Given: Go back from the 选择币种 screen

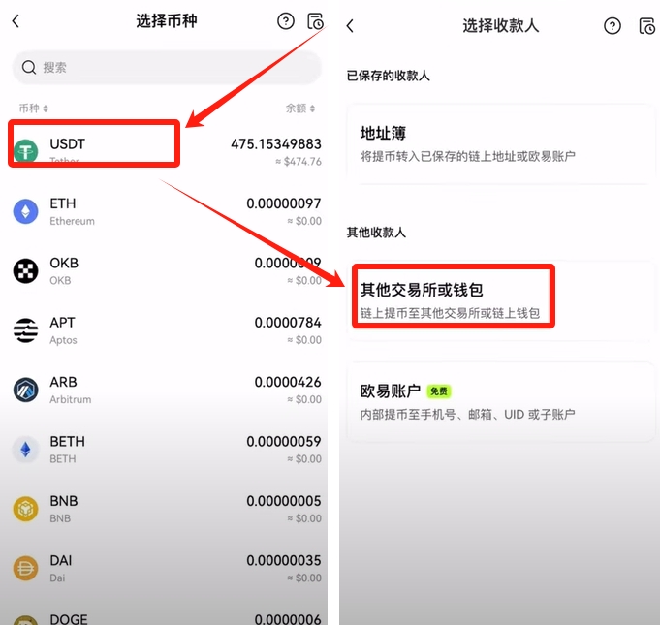Looking at the screenshot, I should click(x=16, y=20).
